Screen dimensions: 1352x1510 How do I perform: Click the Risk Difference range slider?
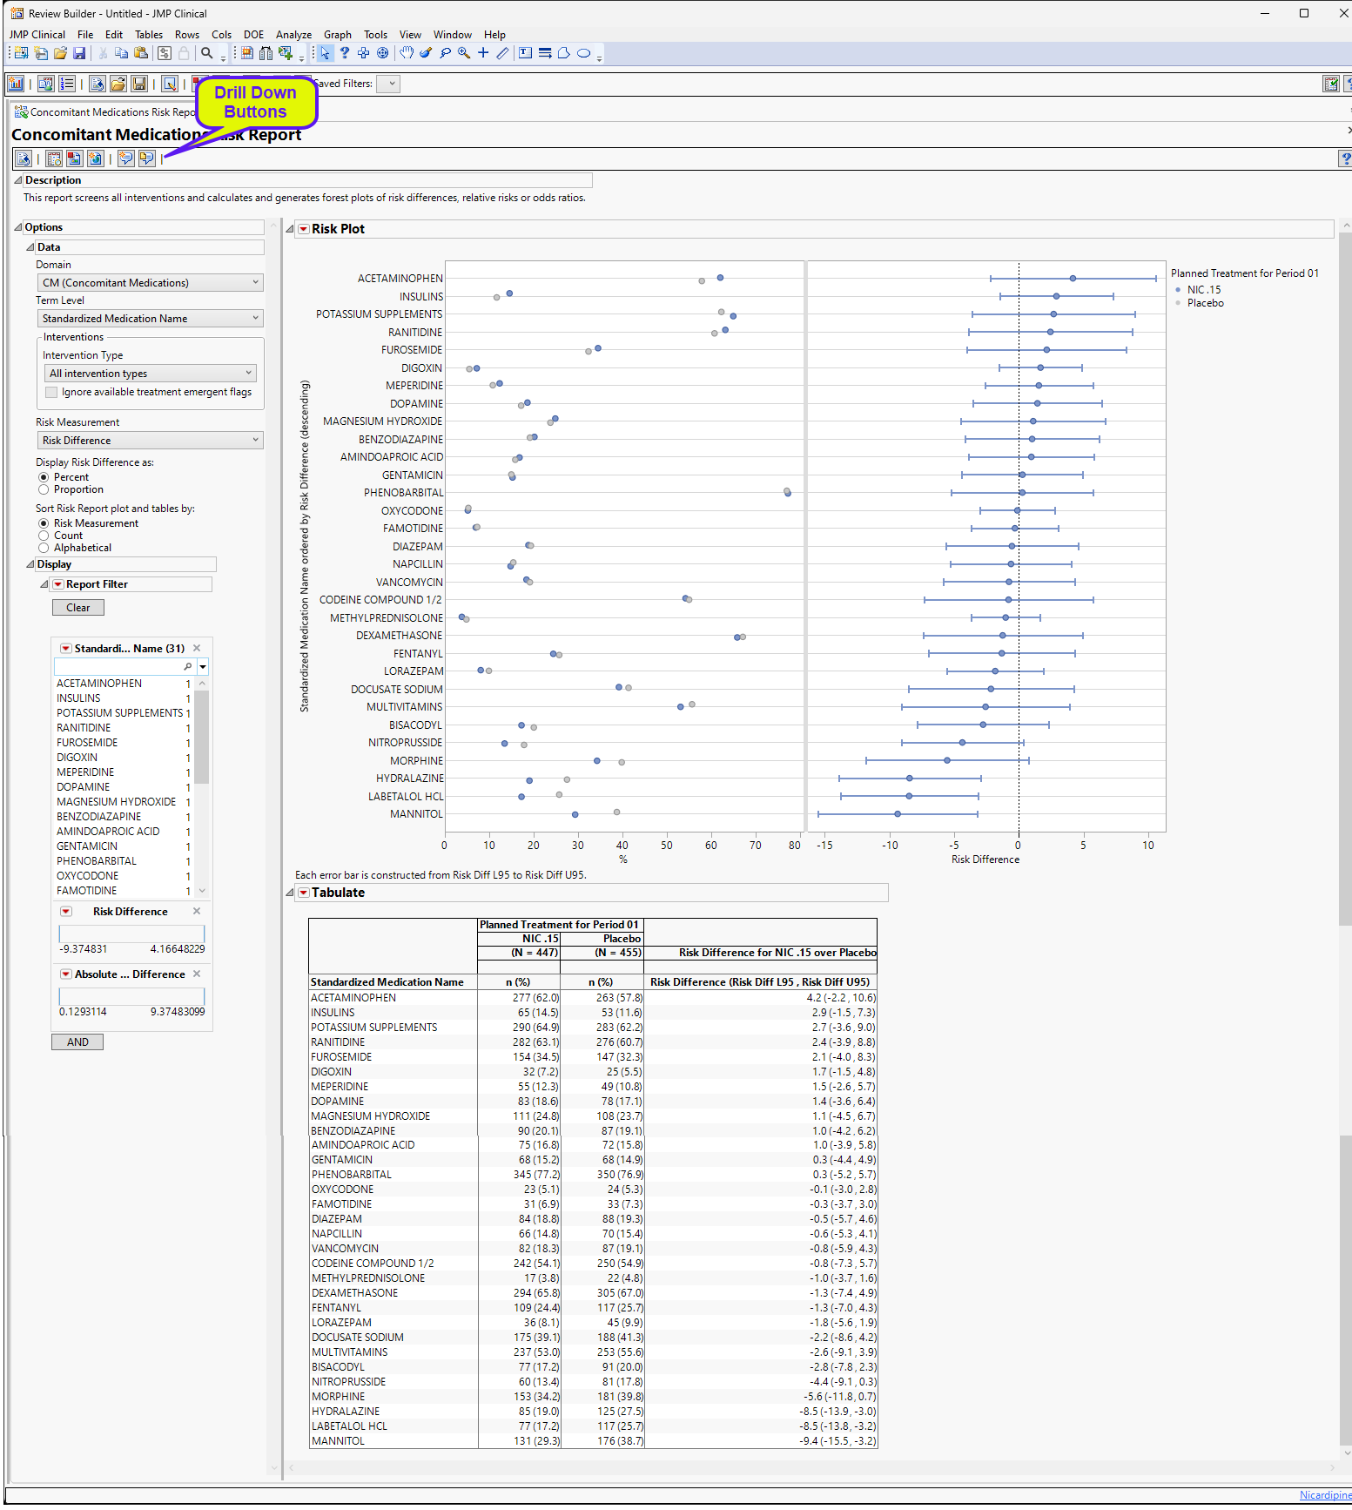click(x=131, y=934)
